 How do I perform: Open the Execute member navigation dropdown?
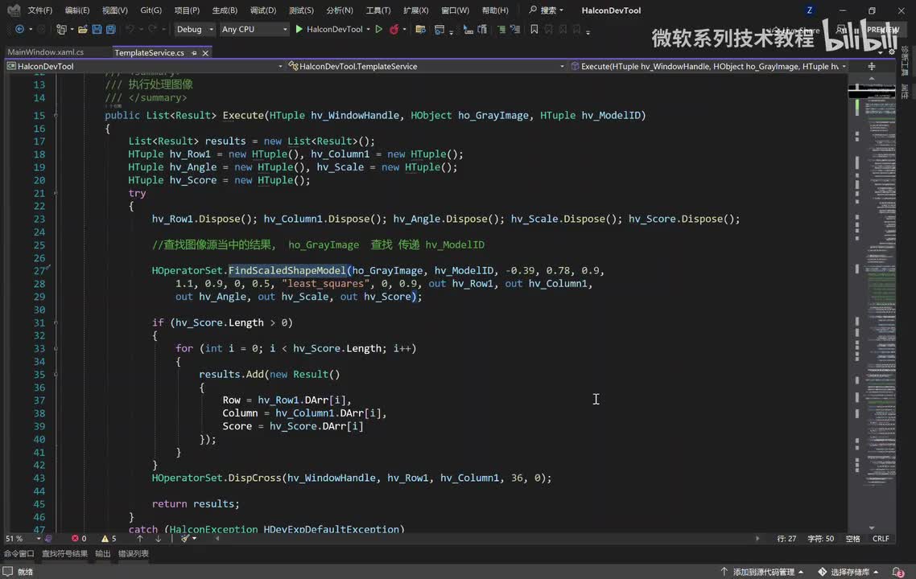point(708,66)
